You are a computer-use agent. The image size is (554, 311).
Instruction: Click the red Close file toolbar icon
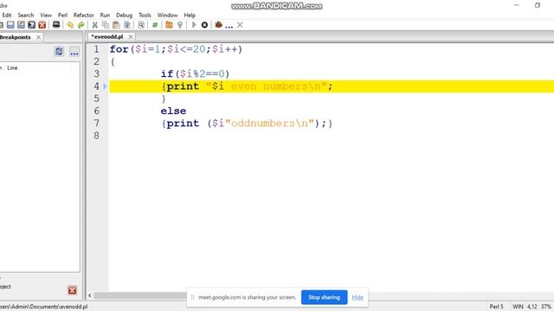pos(42,25)
